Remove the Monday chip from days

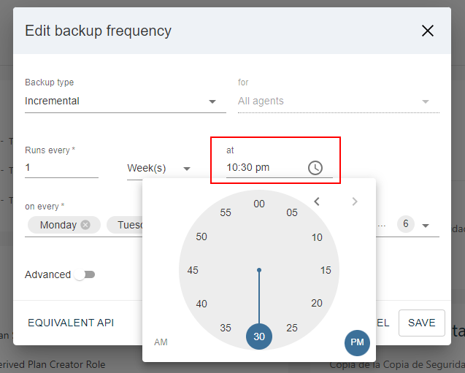[85, 225]
